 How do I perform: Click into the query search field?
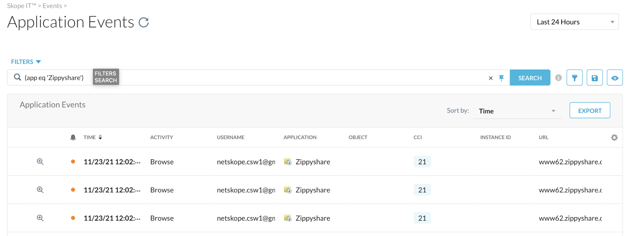point(275,78)
